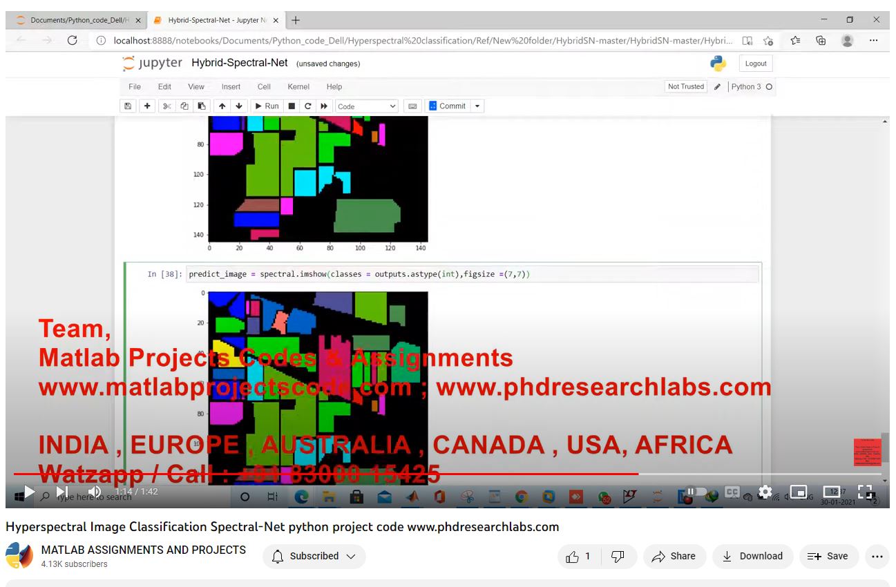
Task: Save video to a playlist
Action: (828, 557)
